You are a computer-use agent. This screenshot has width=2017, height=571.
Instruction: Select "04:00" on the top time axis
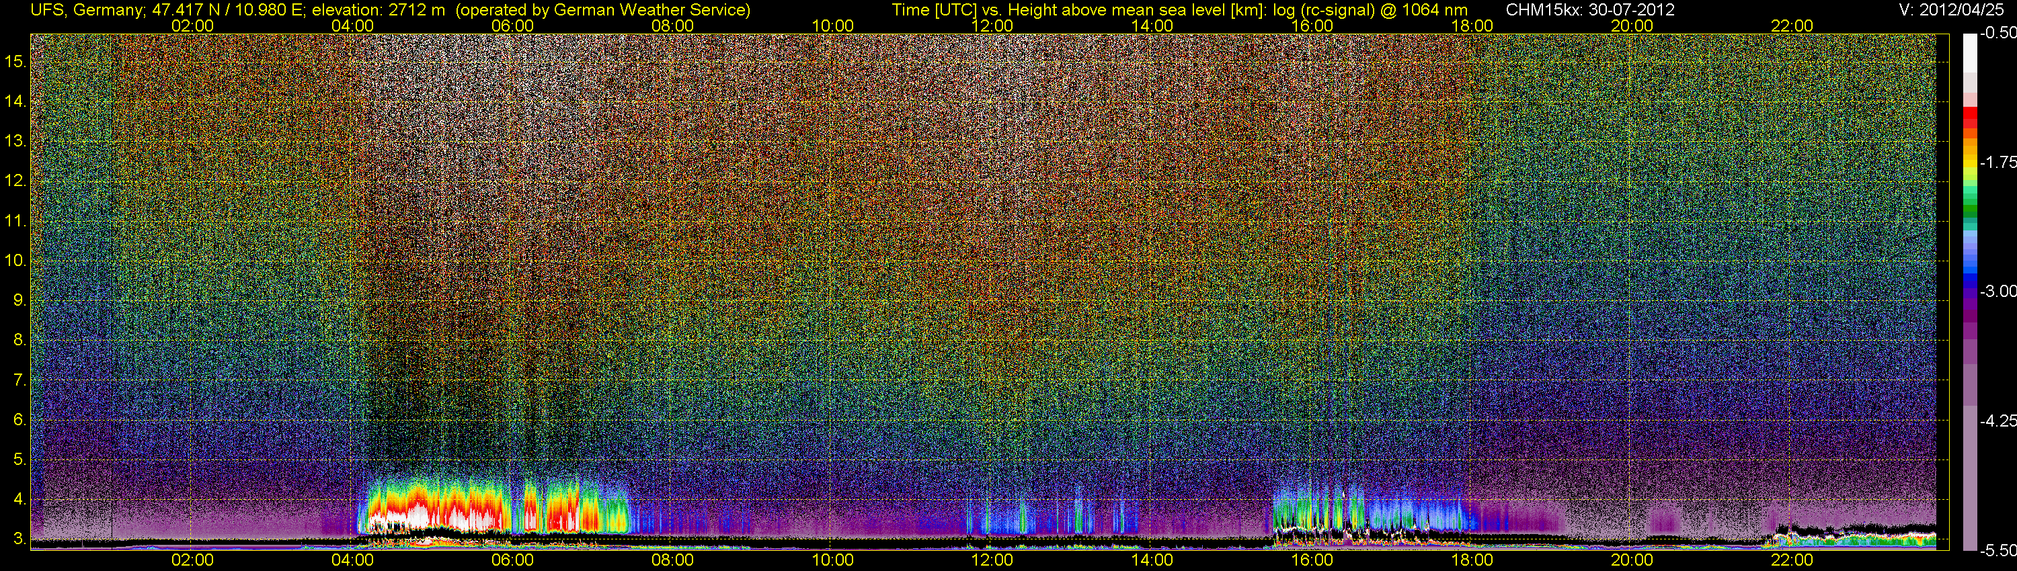(352, 26)
